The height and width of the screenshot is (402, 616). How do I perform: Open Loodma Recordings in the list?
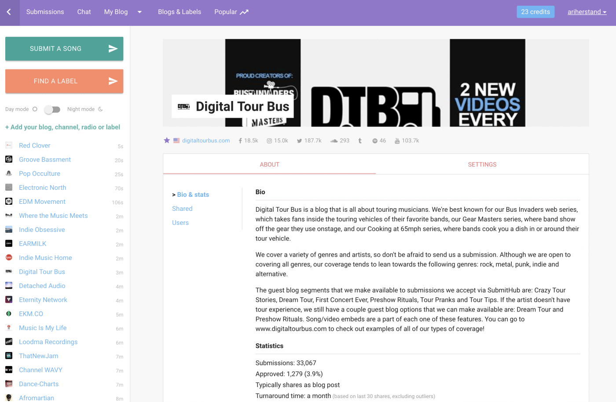[x=48, y=342]
